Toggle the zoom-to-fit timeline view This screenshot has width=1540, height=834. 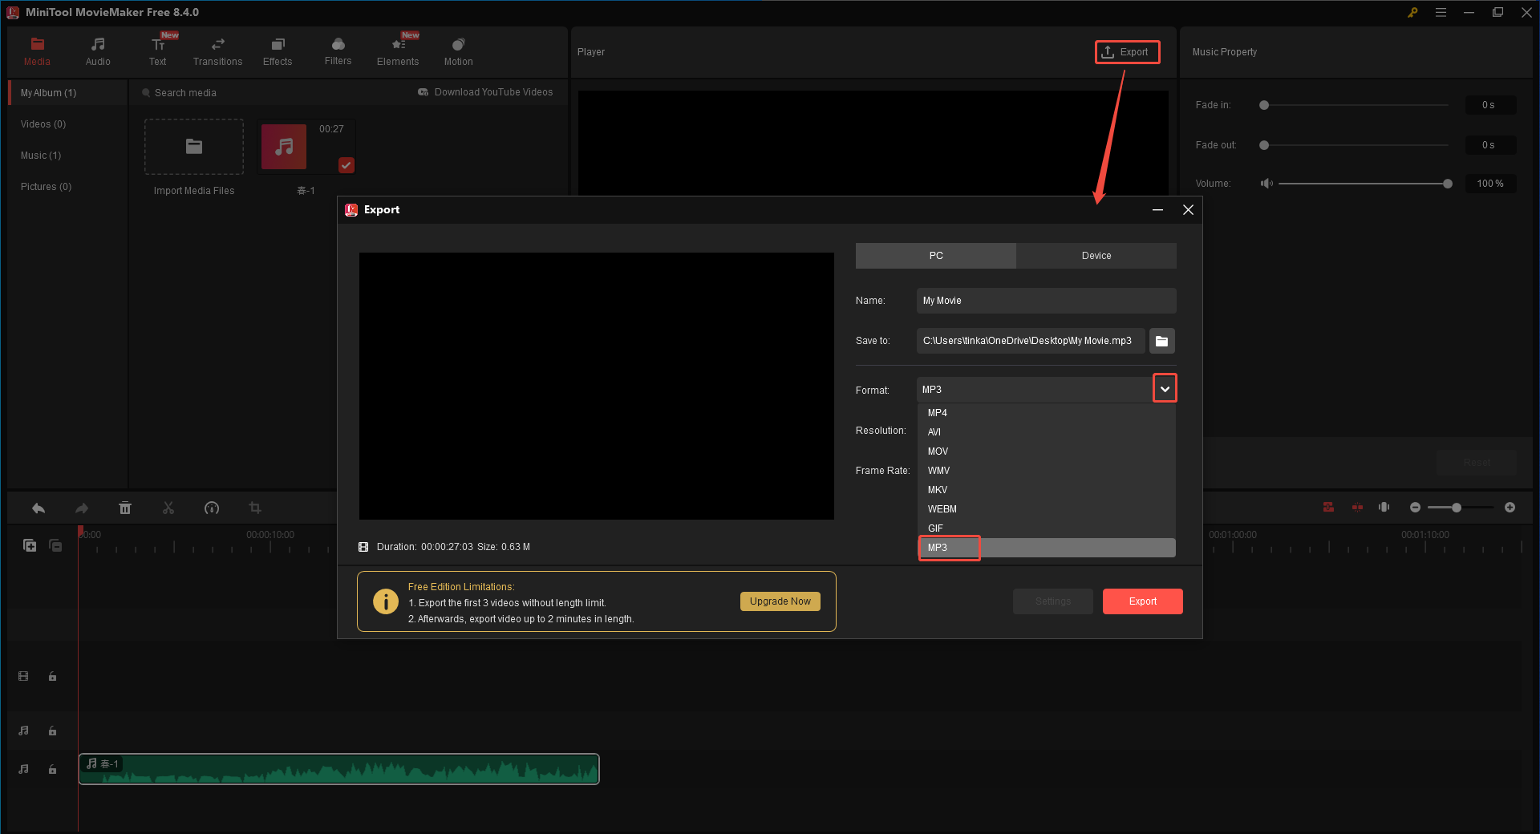tap(1384, 508)
